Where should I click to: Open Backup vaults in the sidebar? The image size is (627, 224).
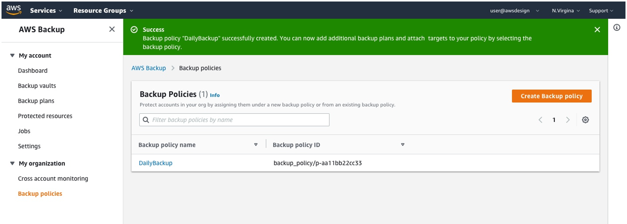[37, 86]
